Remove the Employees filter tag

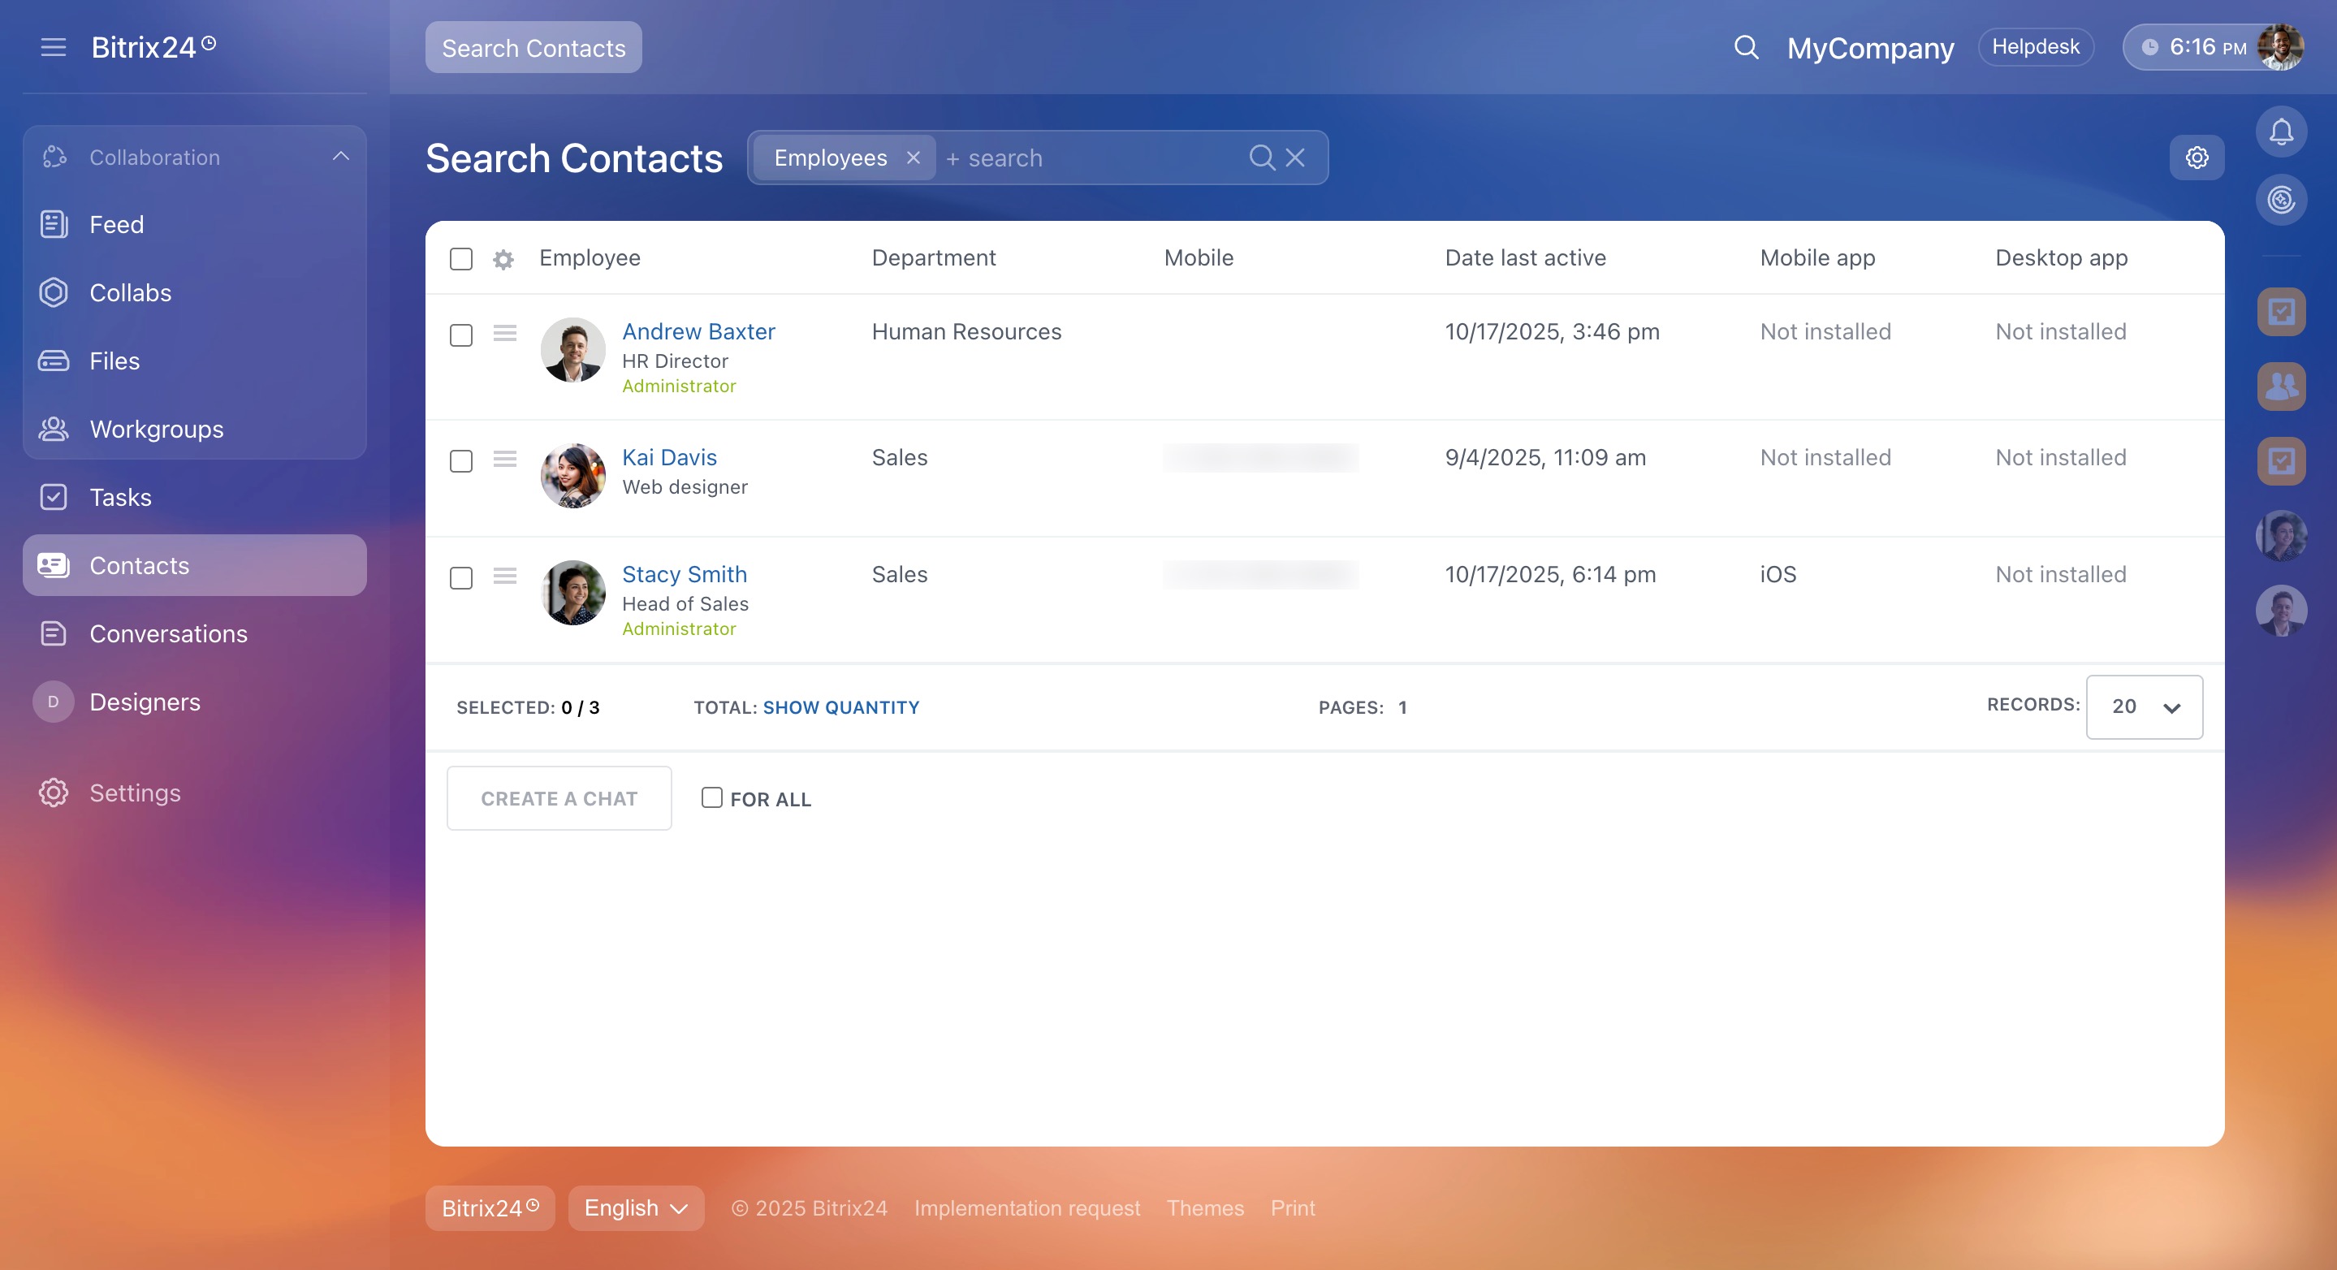tap(913, 158)
